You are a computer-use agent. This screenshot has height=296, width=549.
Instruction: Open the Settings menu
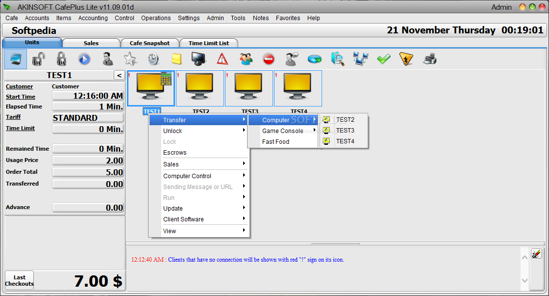coord(189,18)
